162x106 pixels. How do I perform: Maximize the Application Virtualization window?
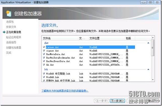coord(150,2)
